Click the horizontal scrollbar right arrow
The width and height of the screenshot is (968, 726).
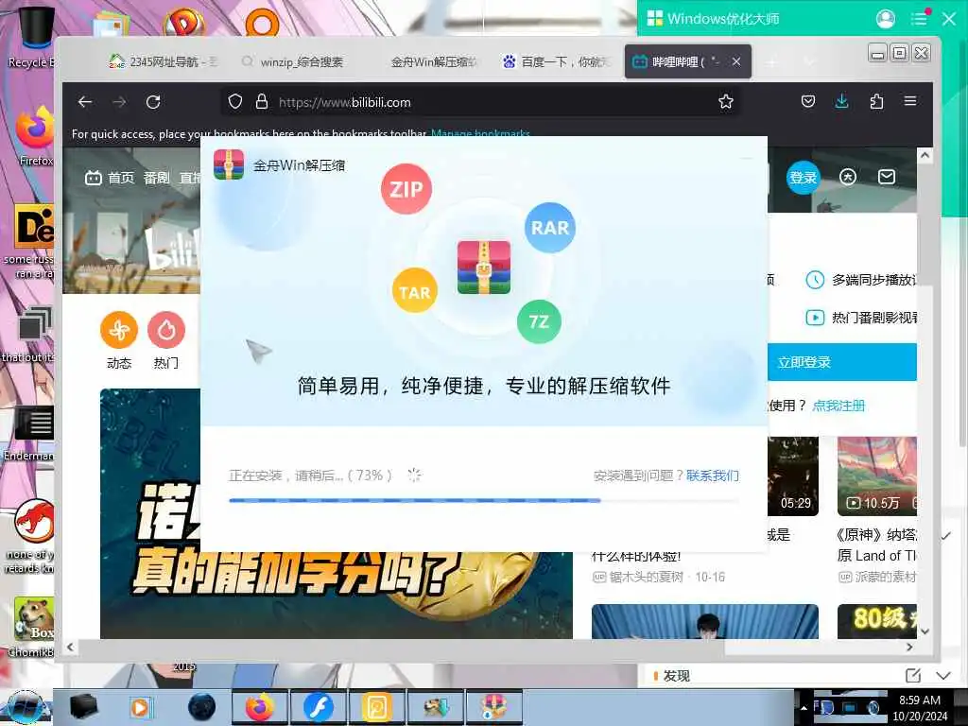[909, 647]
